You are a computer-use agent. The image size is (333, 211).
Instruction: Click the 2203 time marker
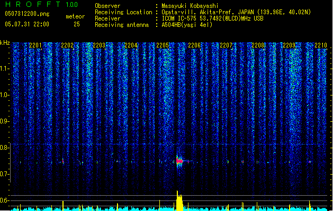coord(99,45)
